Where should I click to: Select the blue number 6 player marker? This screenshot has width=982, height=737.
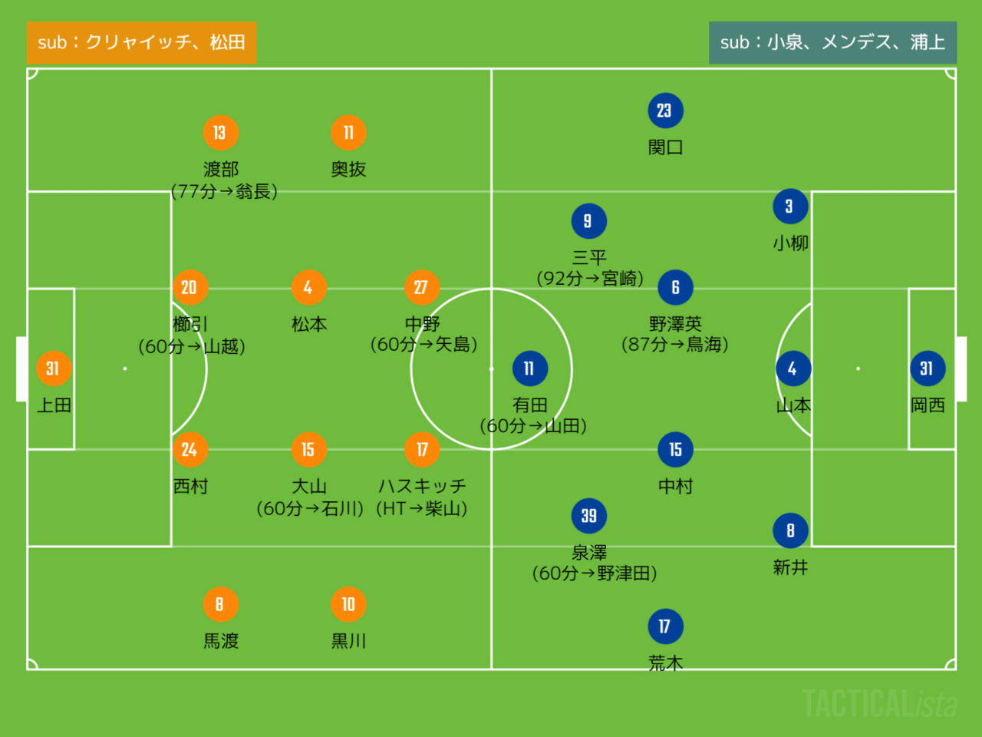(x=675, y=288)
